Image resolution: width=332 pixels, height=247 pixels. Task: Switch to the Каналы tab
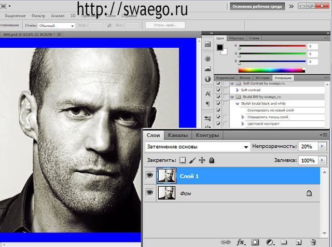point(177,135)
